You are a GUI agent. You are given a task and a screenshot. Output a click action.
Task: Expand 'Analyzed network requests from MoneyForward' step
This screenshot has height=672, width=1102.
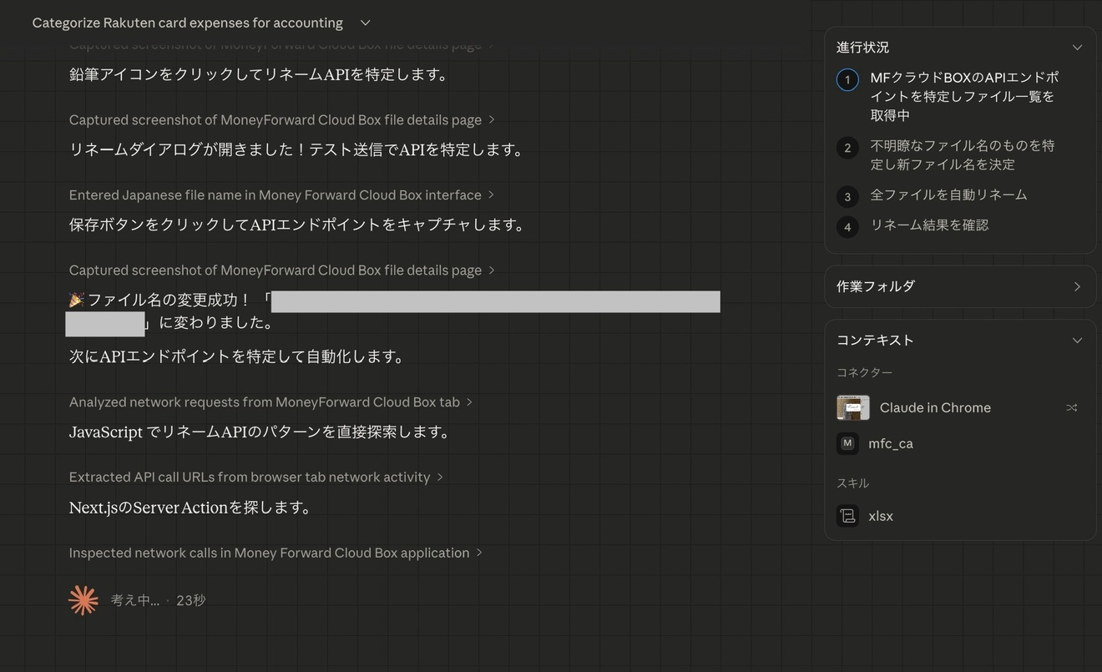(270, 402)
